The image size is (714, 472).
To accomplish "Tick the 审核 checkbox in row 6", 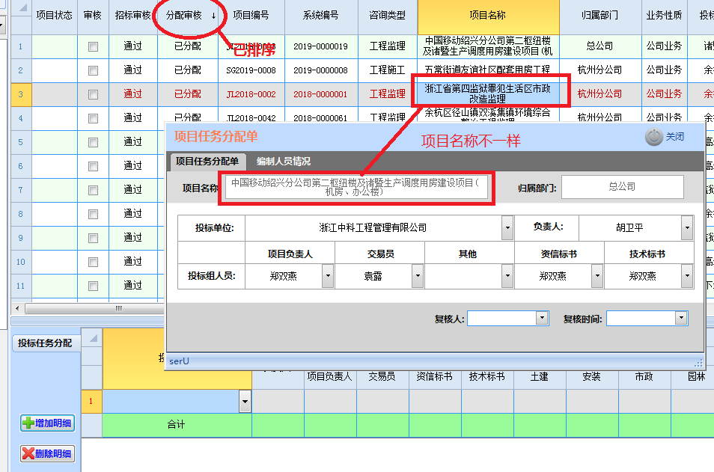I will point(94,166).
